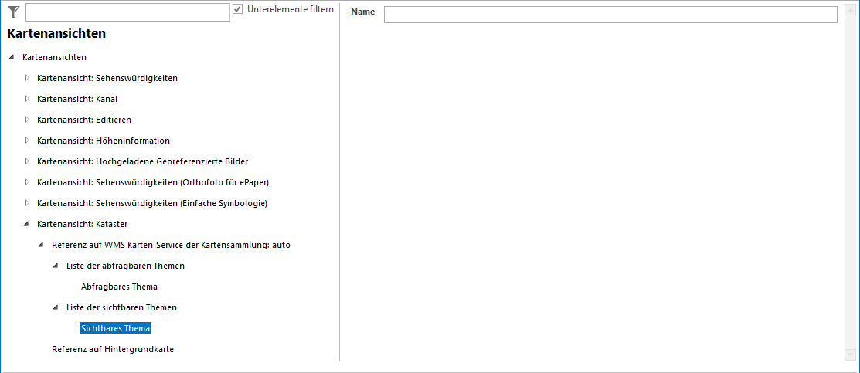860x373 pixels.
Task: Collapse Liste der sichtbaren Themen
Action: point(55,307)
